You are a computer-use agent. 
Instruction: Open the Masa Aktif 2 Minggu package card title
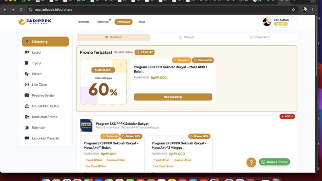pyautogui.click(x=179, y=145)
